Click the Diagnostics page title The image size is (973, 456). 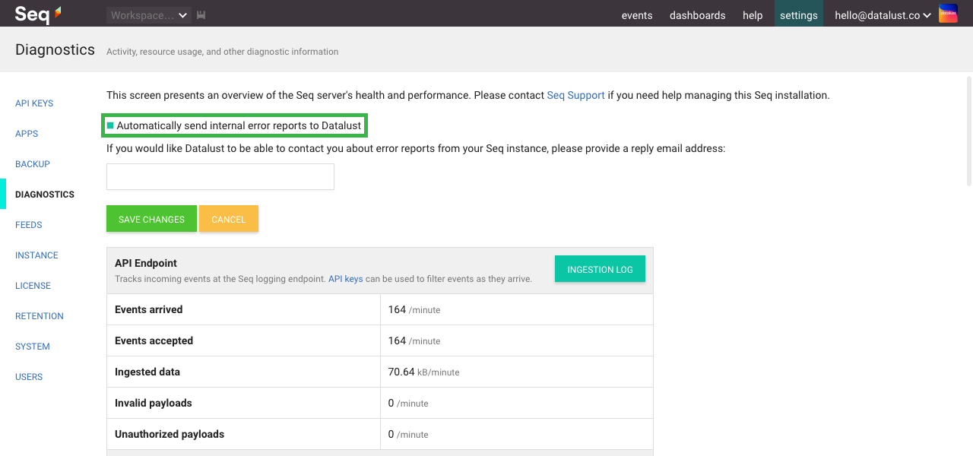[55, 49]
